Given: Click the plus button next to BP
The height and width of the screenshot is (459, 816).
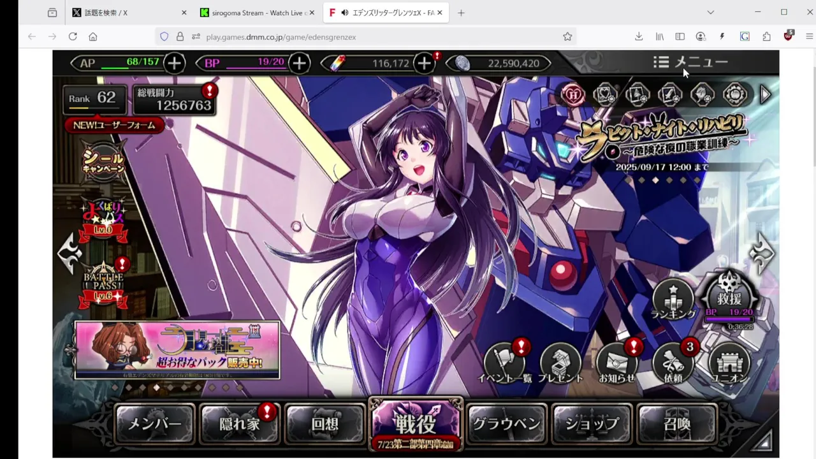Looking at the screenshot, I should coord(299,62).
